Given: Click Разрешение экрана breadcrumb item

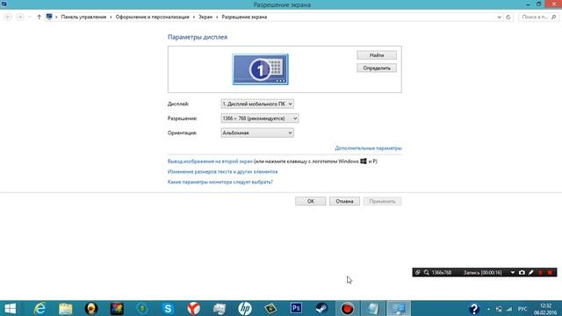Looking at the screenshot, I should pos(244,17).
